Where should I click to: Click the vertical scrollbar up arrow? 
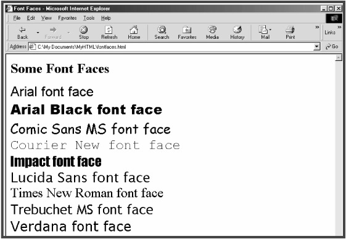339,58
